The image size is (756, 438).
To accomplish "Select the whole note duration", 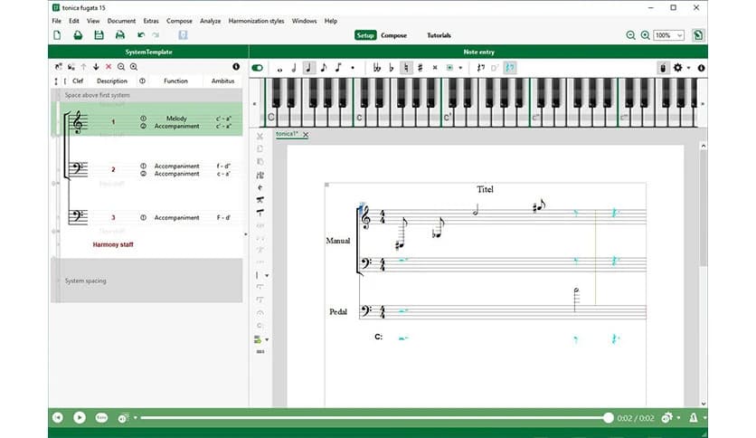I will point(279,68).
